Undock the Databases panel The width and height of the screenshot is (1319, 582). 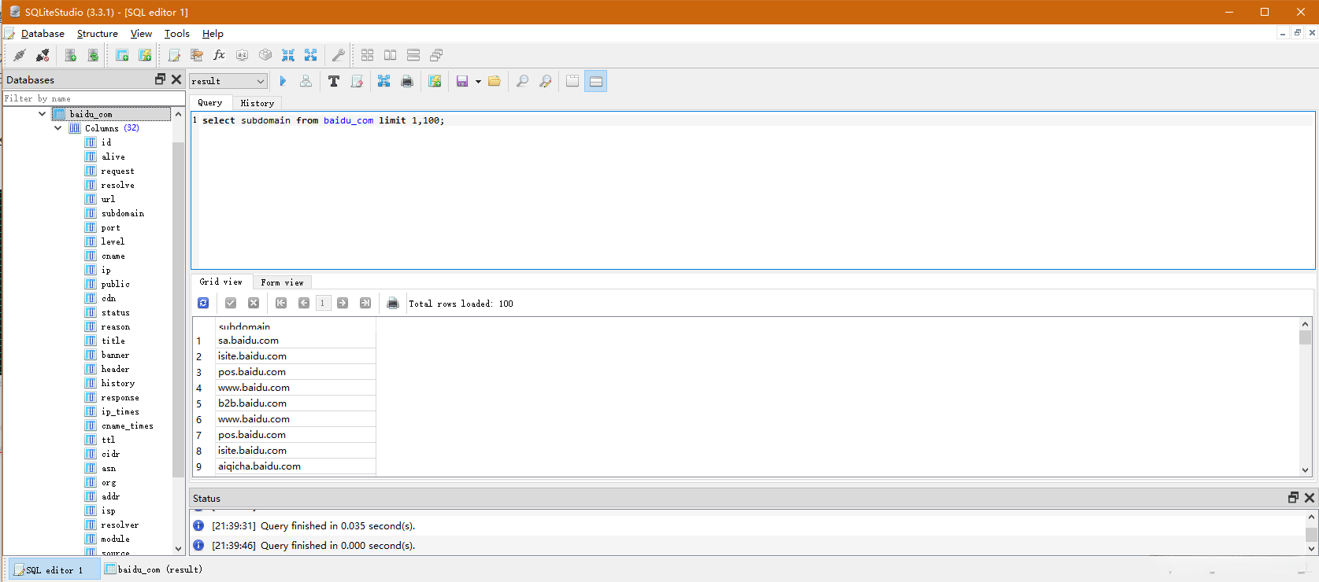pyautogui.click(x=161, y=79)
